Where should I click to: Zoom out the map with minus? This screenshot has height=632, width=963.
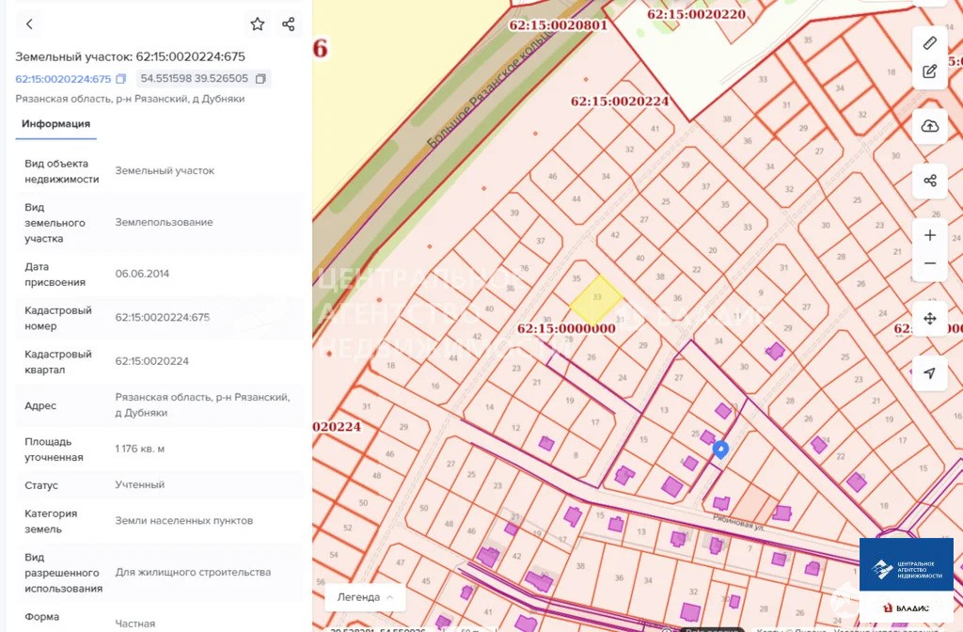929,263
